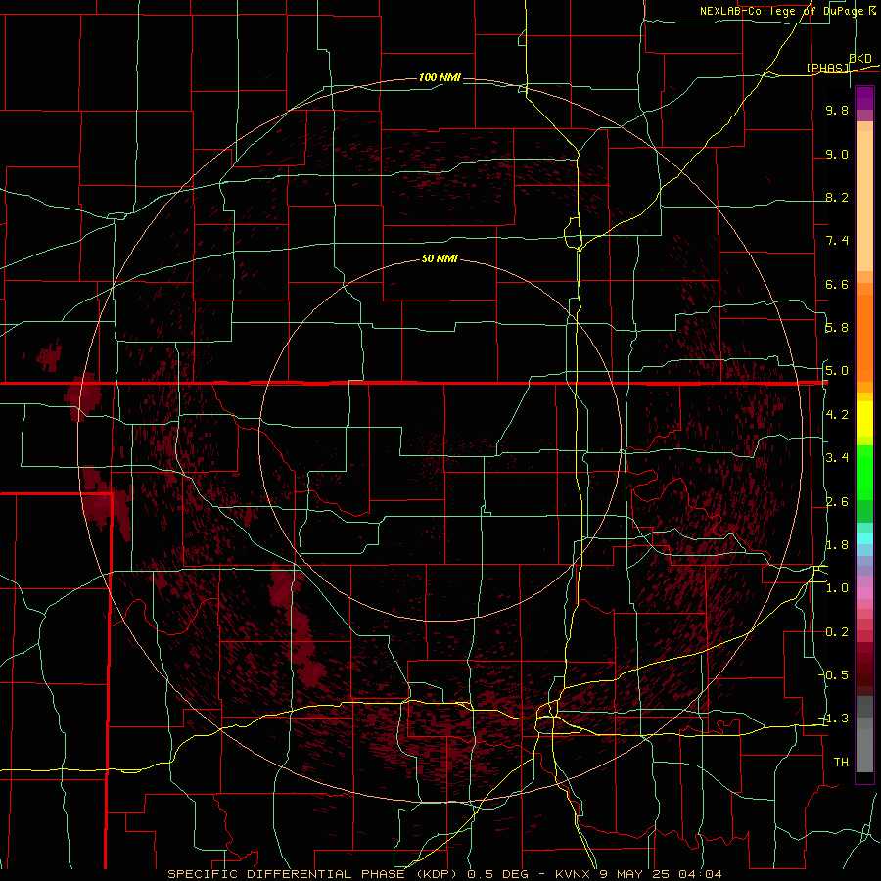
Task: Click the 2.6 value on the color scale
Action: click(x=837, y=502)
